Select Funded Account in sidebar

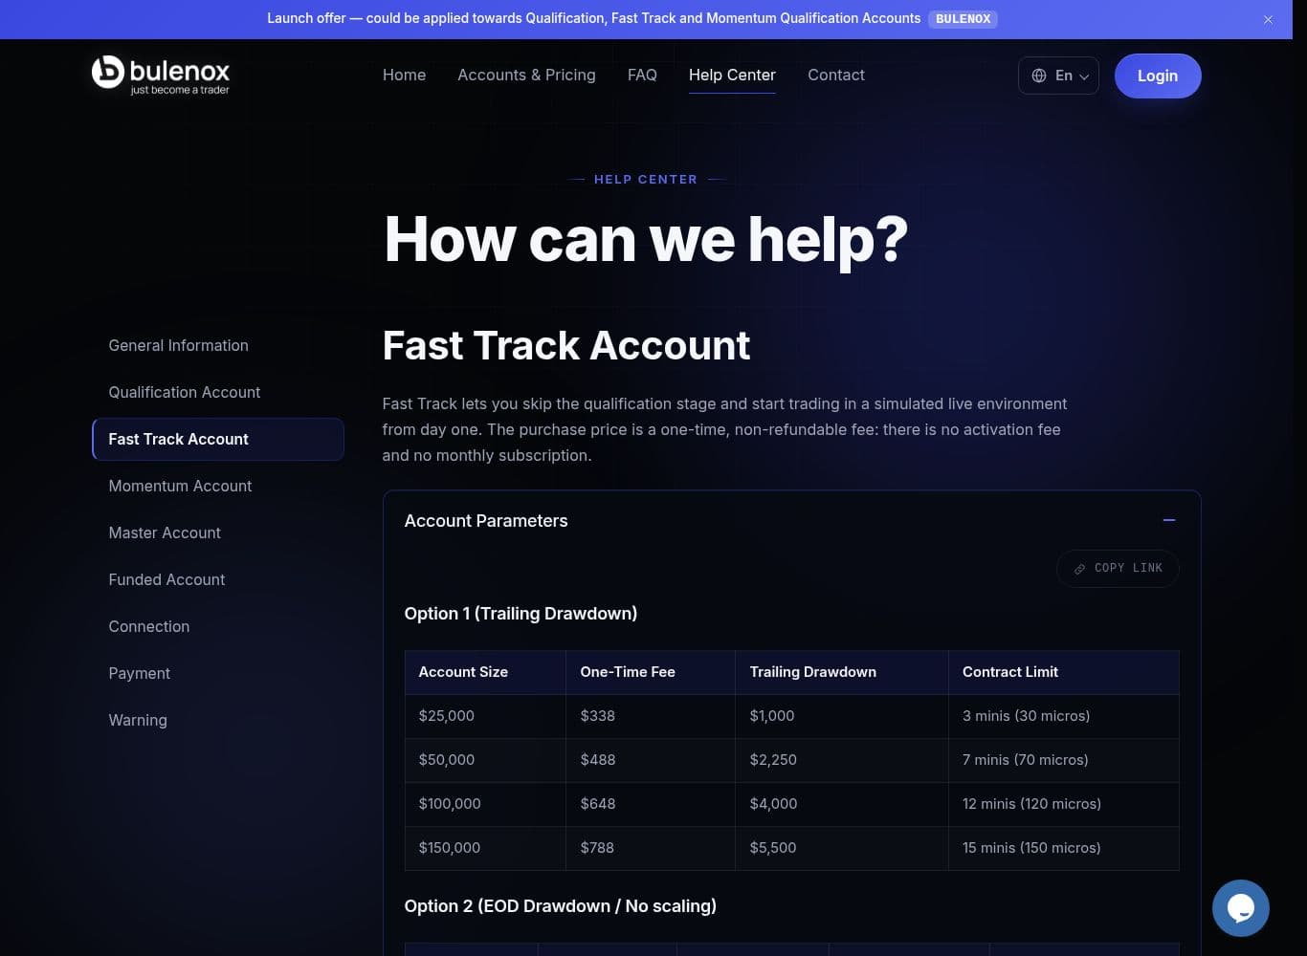218,579
